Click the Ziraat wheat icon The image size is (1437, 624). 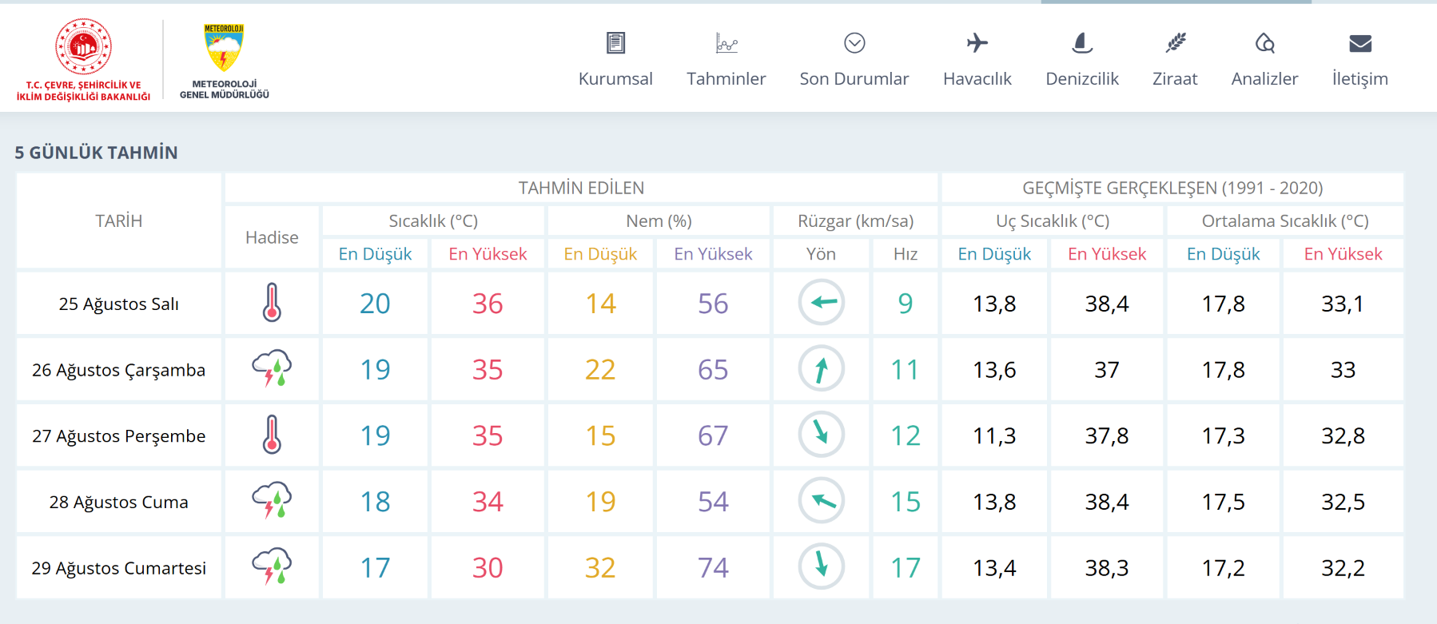(1175, 42)
